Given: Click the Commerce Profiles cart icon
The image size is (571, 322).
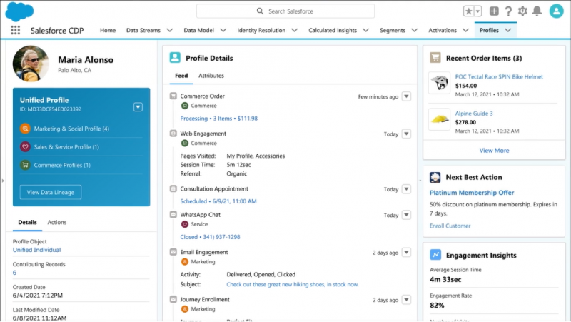Looking at the screenshot, I should click(25, 165).
